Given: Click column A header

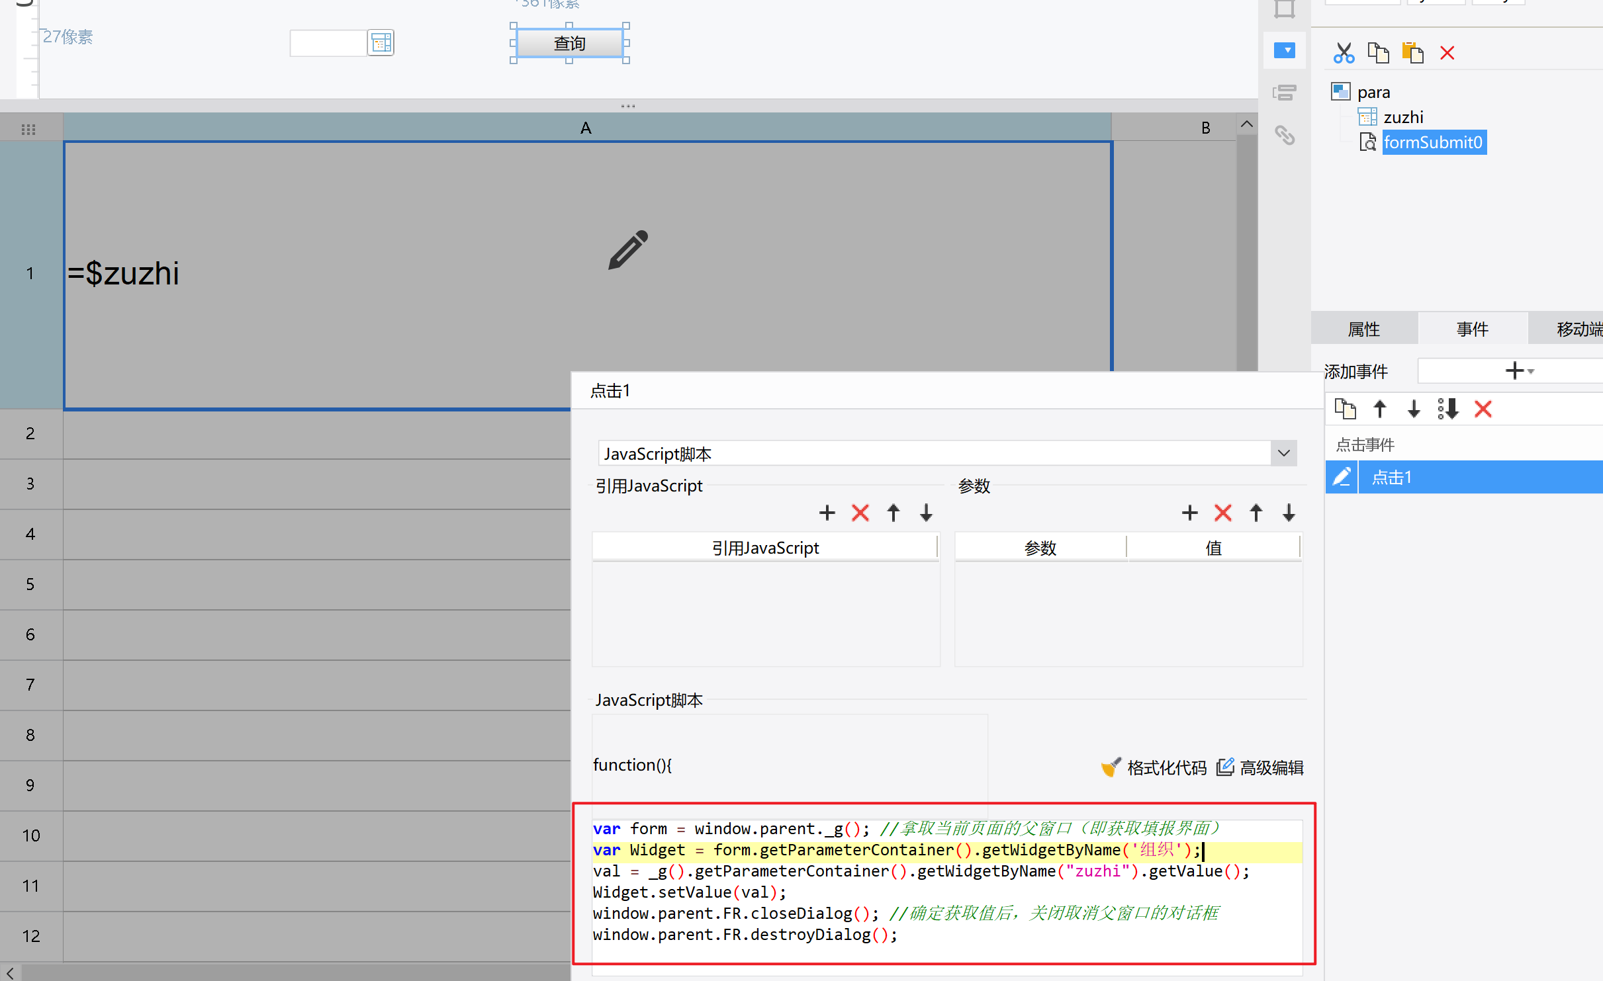Looking at the screenshot, I should pos(586,127).
